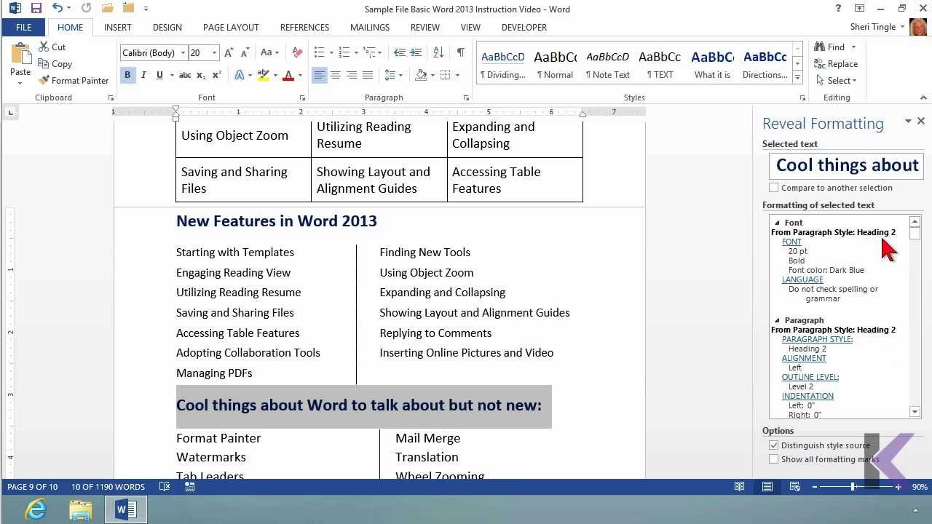Switch to Read Mode view
932x524 pixels.
tap(740, 487)
